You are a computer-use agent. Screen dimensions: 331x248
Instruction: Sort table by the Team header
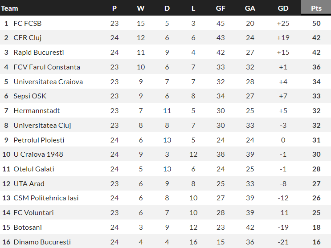(x=10, y=8)
